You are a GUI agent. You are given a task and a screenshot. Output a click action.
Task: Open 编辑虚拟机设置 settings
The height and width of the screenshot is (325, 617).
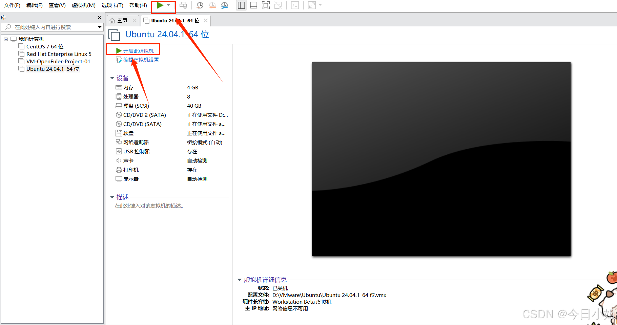(x=140, y=60)
